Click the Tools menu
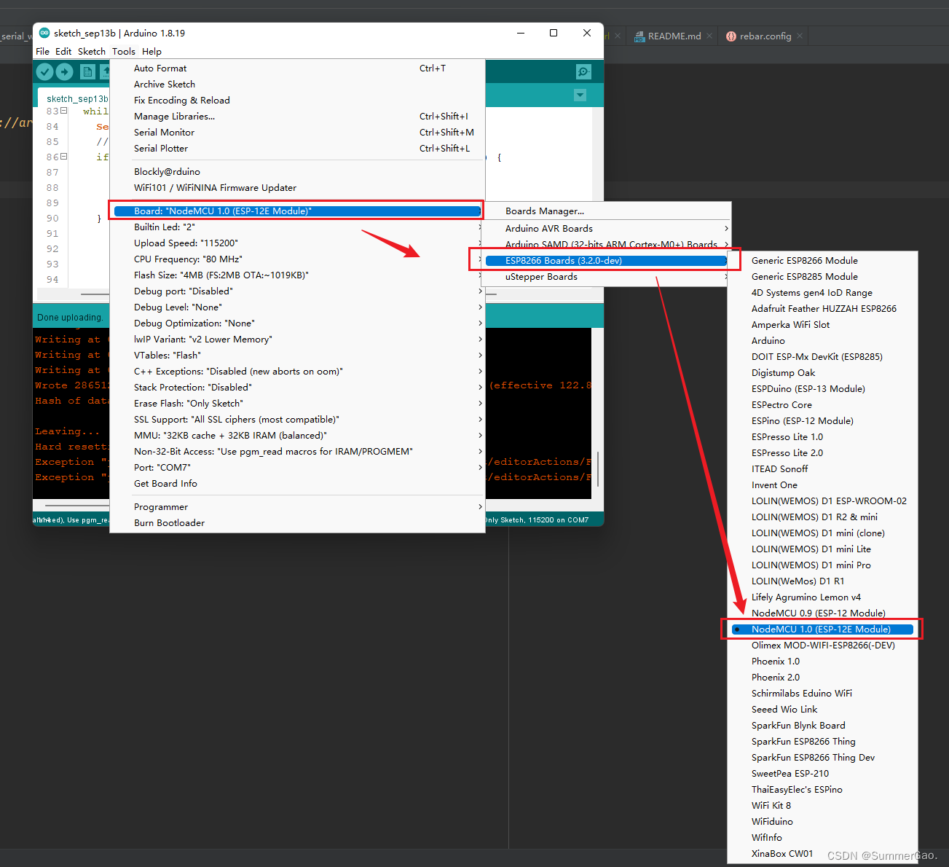 (x=124, y=52)
